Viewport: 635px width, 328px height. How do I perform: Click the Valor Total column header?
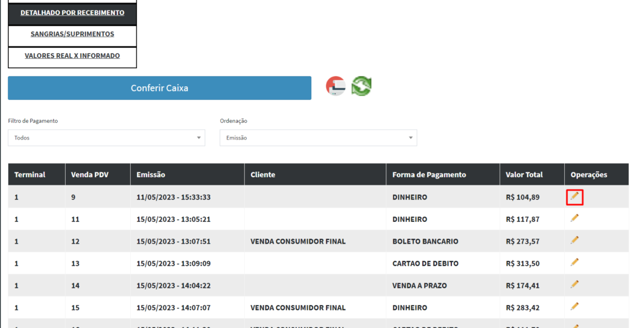[525, 175]
